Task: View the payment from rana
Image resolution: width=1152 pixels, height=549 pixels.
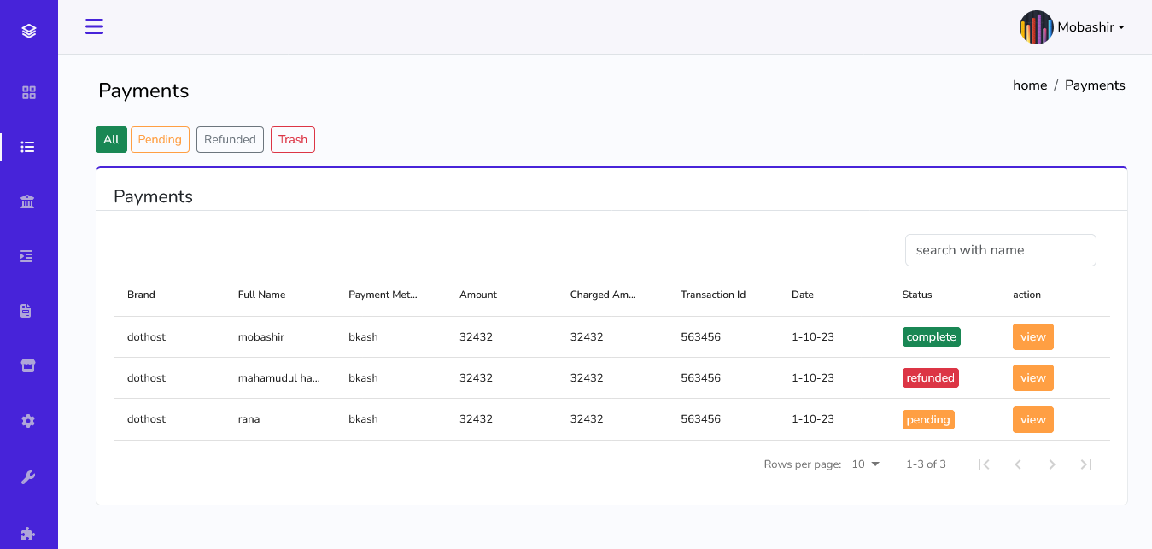Action: point(1032,419)
